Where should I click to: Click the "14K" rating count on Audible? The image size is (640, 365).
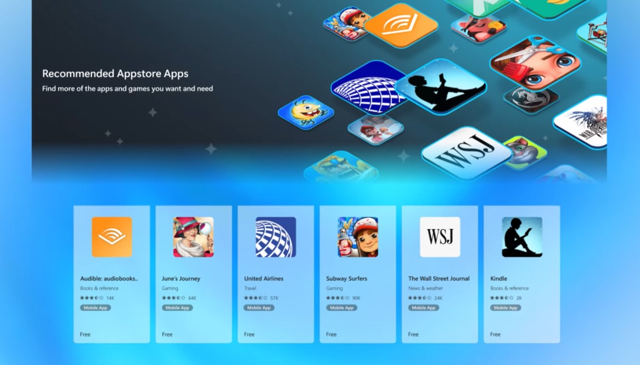[110, 298]
